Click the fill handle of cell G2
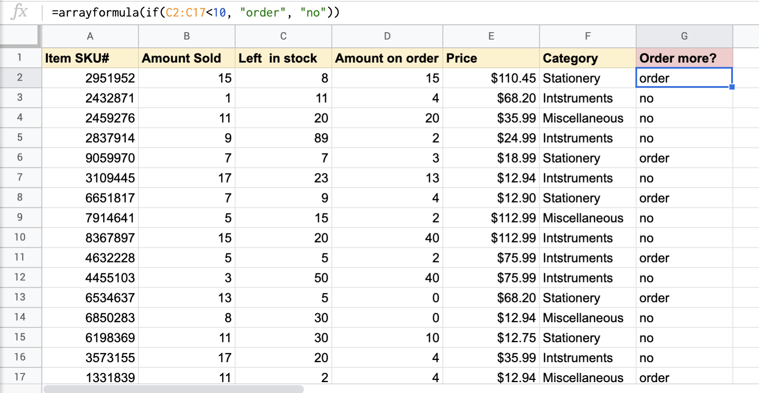 732,87
